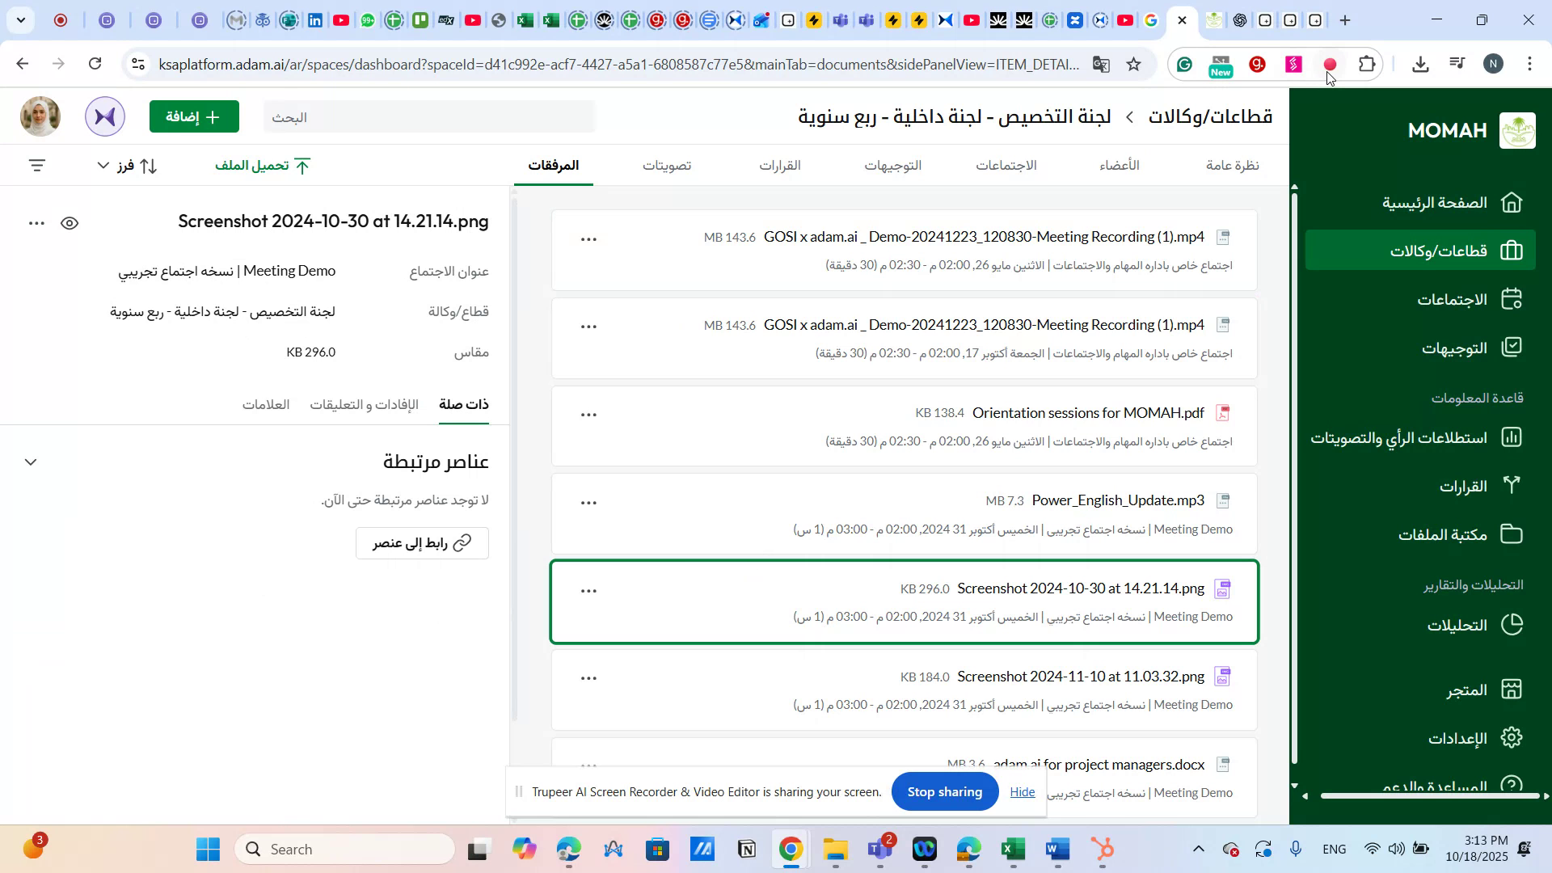
Task: Toggle the bookmark star in address bar
Action: (1133, 64)
